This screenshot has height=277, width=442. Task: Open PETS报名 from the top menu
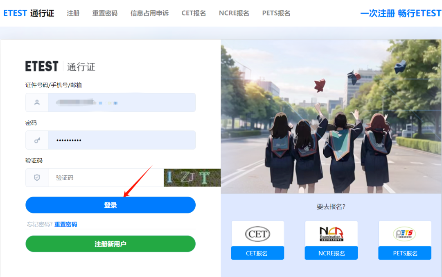(276, 13)
